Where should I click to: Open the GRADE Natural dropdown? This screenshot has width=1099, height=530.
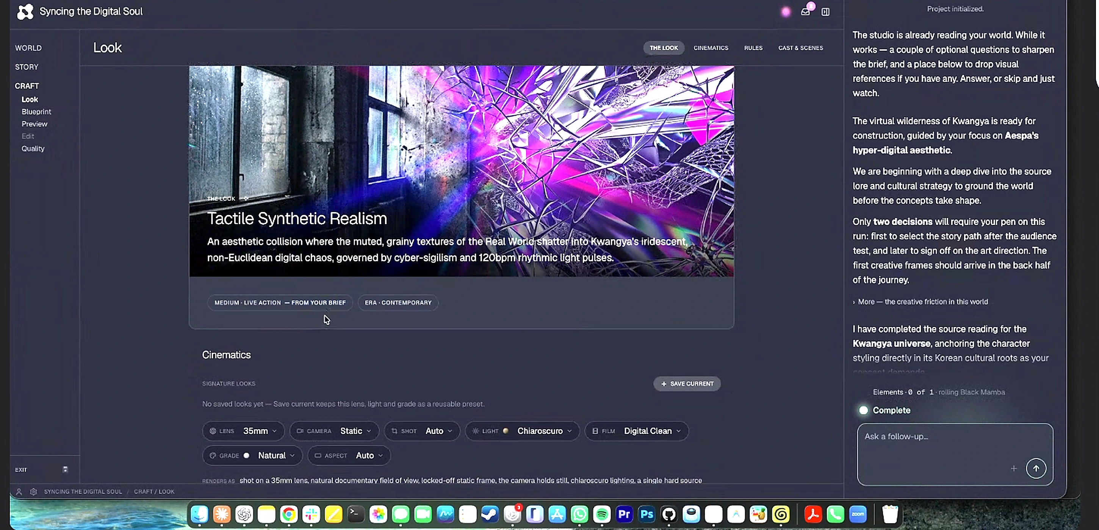coord(252,455)
